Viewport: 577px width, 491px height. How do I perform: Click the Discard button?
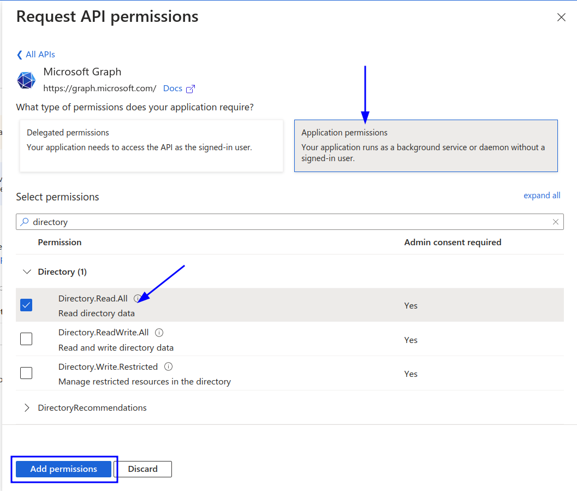click(143, 469)
